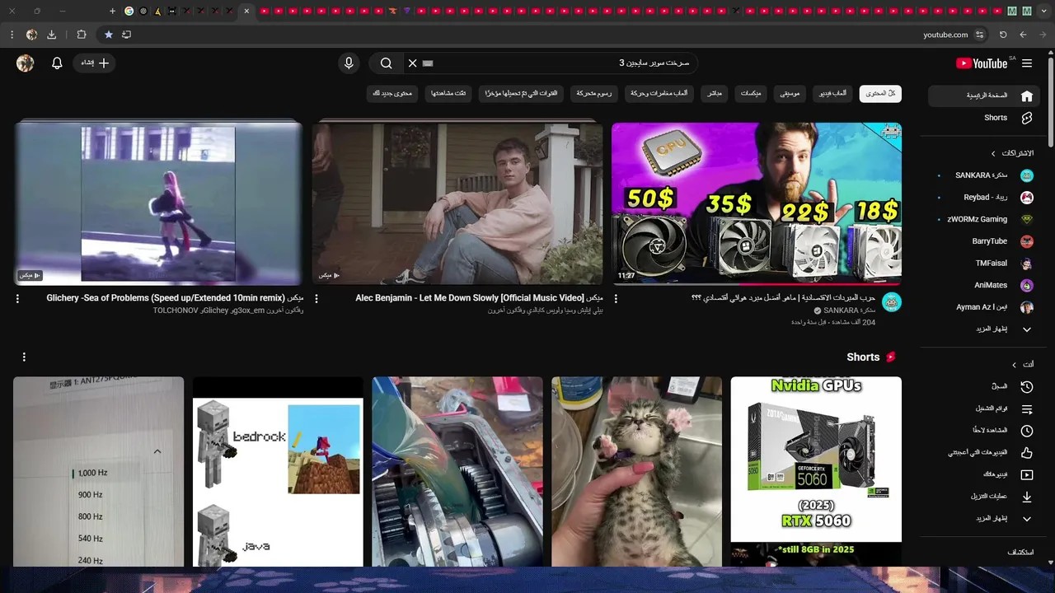Open the bedrock vs java Minecraft short
This screenshot has height=593, width=1055.
[278, 472]
